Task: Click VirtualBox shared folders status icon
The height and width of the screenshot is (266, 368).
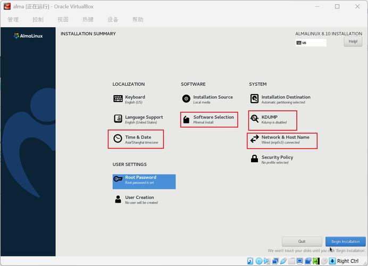Action: pos(291,261)
